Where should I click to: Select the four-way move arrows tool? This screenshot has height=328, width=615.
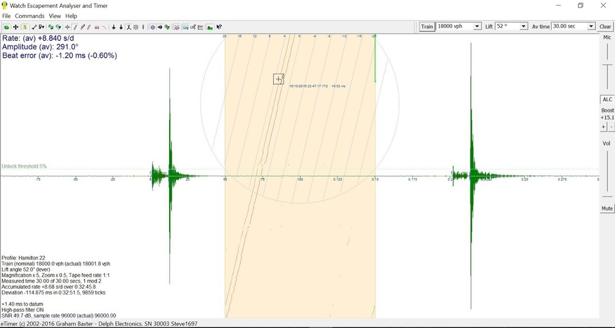[x=16, y=27]
